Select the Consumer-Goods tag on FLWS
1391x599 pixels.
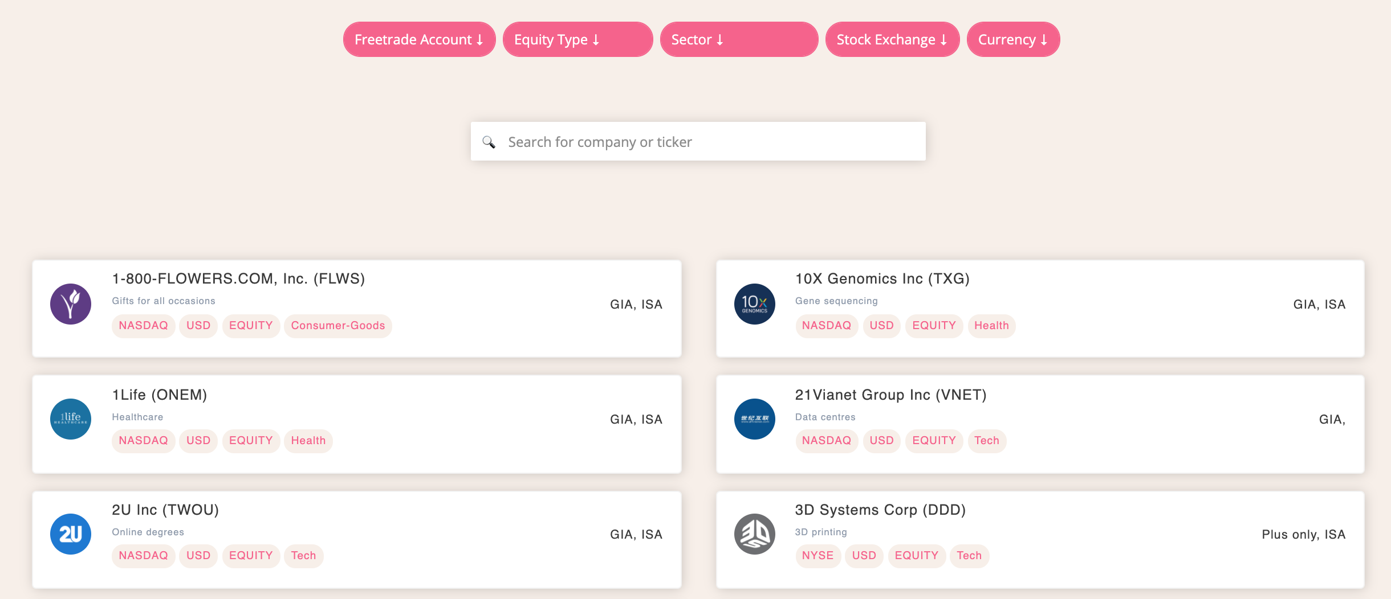tap(338, 326)
